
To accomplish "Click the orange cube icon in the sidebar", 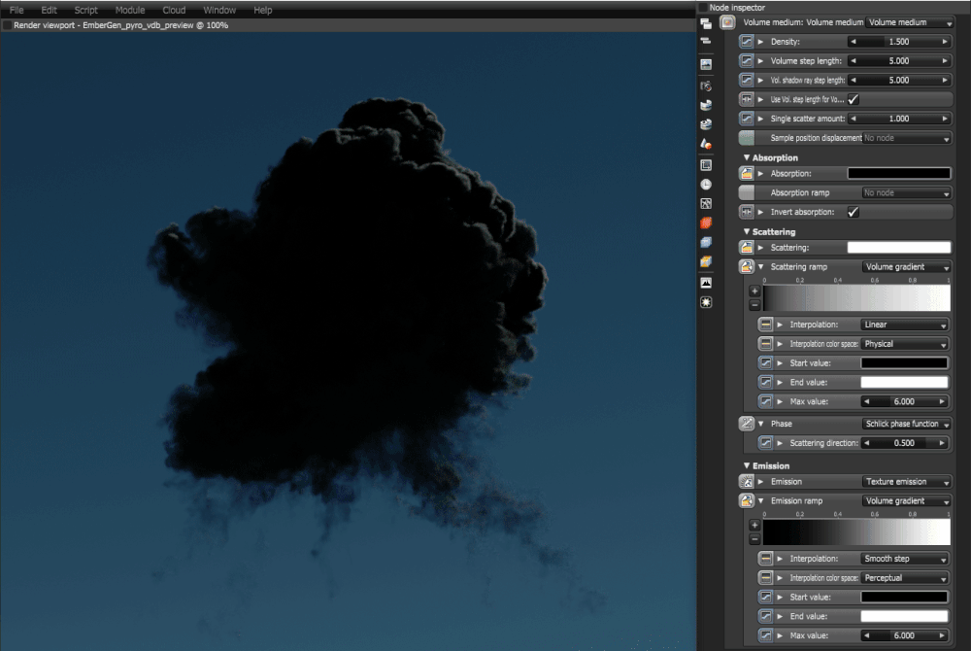I will point(706,262).
